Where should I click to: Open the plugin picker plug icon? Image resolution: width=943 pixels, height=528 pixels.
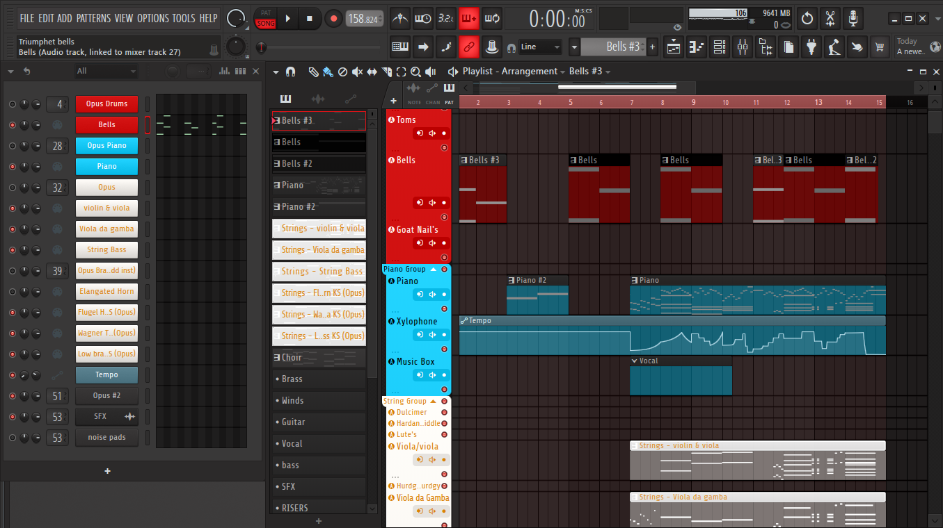coord(811,47)
